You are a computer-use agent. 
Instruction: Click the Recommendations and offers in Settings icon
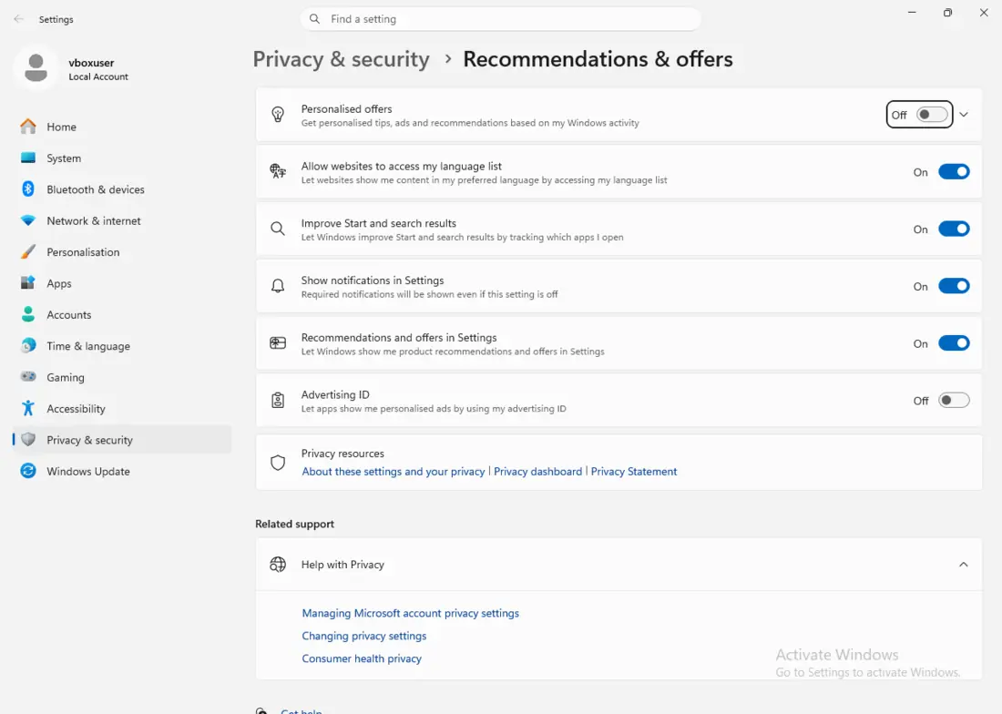(277, 343)
